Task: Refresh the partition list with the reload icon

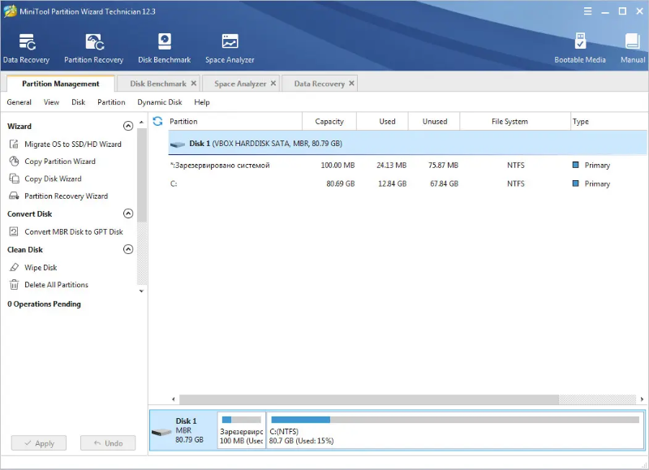Action: (157, 121)
